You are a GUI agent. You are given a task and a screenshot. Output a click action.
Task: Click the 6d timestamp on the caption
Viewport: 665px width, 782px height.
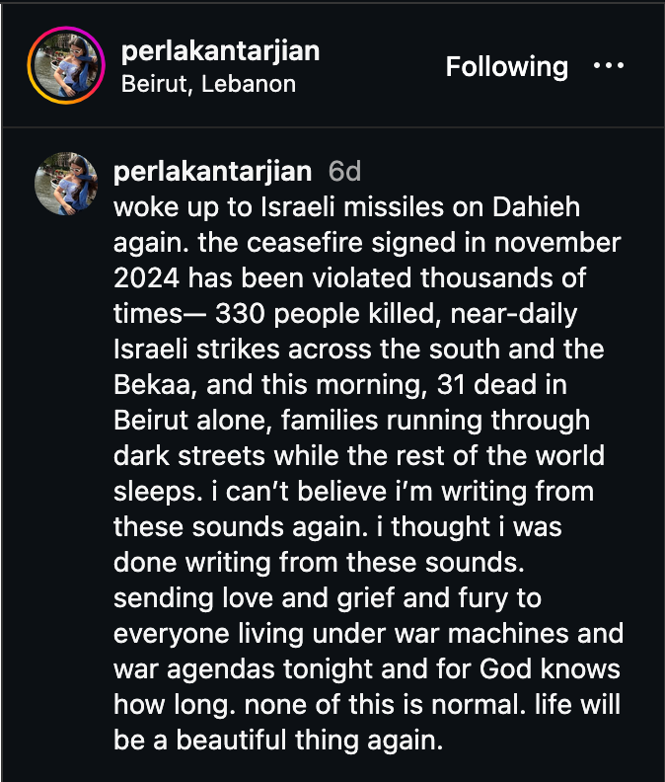tap(344, 172)
